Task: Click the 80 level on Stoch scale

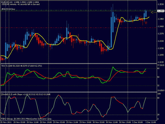Action: click(158, 98)
